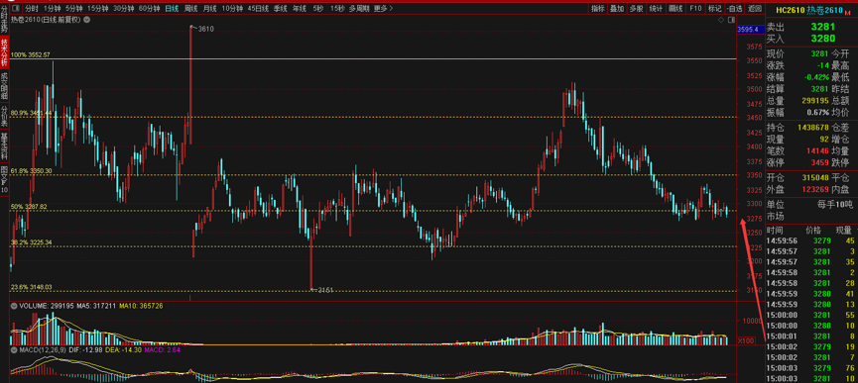Click the 统计 statistics button
This screenshot has width=858, height=383.
[x=656, y=8]
